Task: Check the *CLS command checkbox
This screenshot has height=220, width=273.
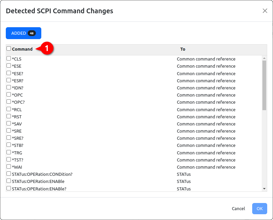Action: pos(9,58)
